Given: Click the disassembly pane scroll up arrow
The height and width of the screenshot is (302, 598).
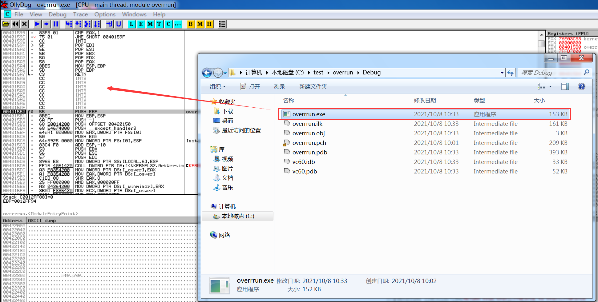Looking at the screenshot, I should (541, 34).
